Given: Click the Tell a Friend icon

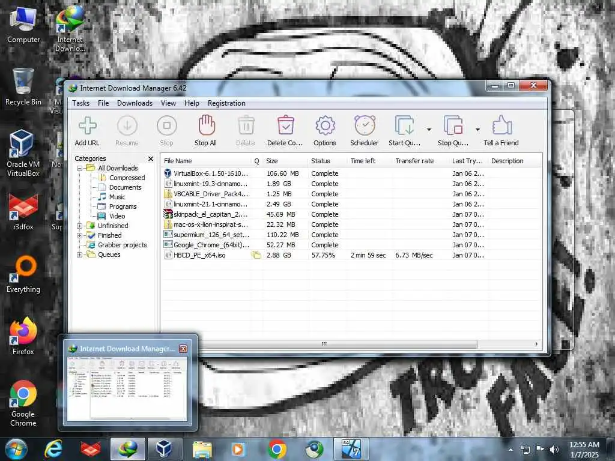Looking at the screenshot, I should pos(501,125).
